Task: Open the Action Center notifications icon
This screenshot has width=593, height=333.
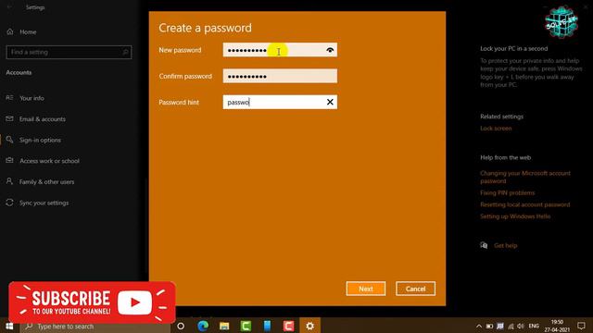Action: pos(581,326)
